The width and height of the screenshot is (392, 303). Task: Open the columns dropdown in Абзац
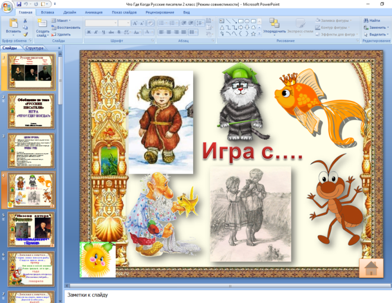(x=193, y=32)
